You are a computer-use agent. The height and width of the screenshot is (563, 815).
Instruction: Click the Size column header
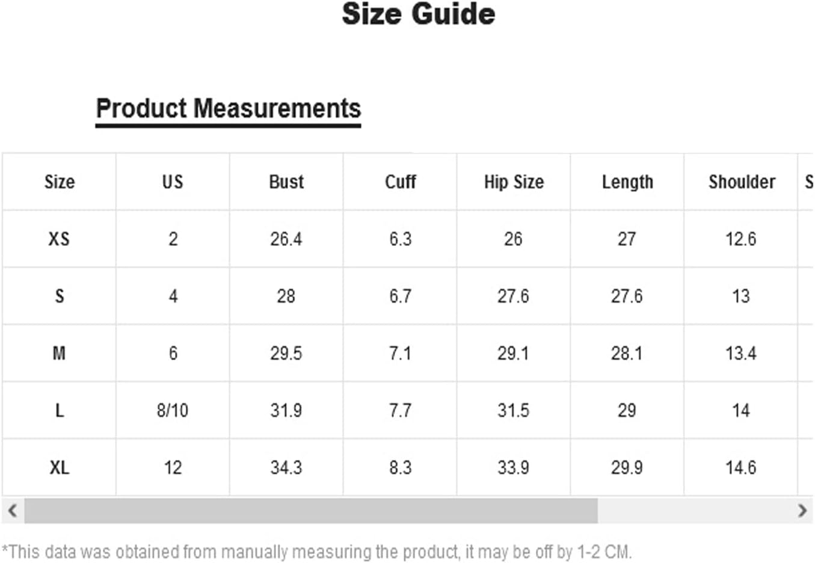(x=60, y=182)
